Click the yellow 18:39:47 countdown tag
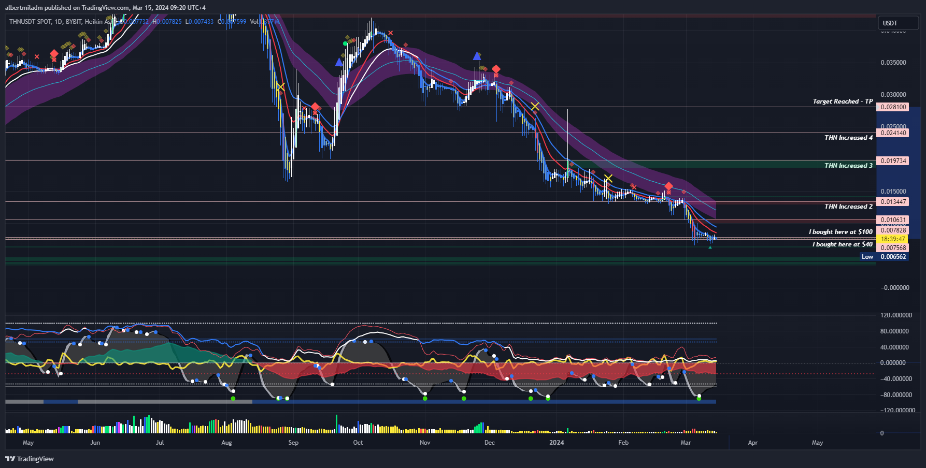926x468 pixels. [x=892, y=239]
